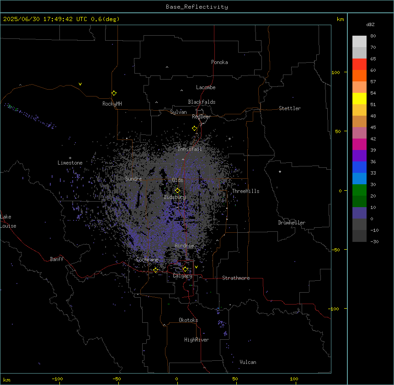The image size is (394, 385).
Task: Click the yellow diamond marker above Calgary label
Action: coord(185,269)
